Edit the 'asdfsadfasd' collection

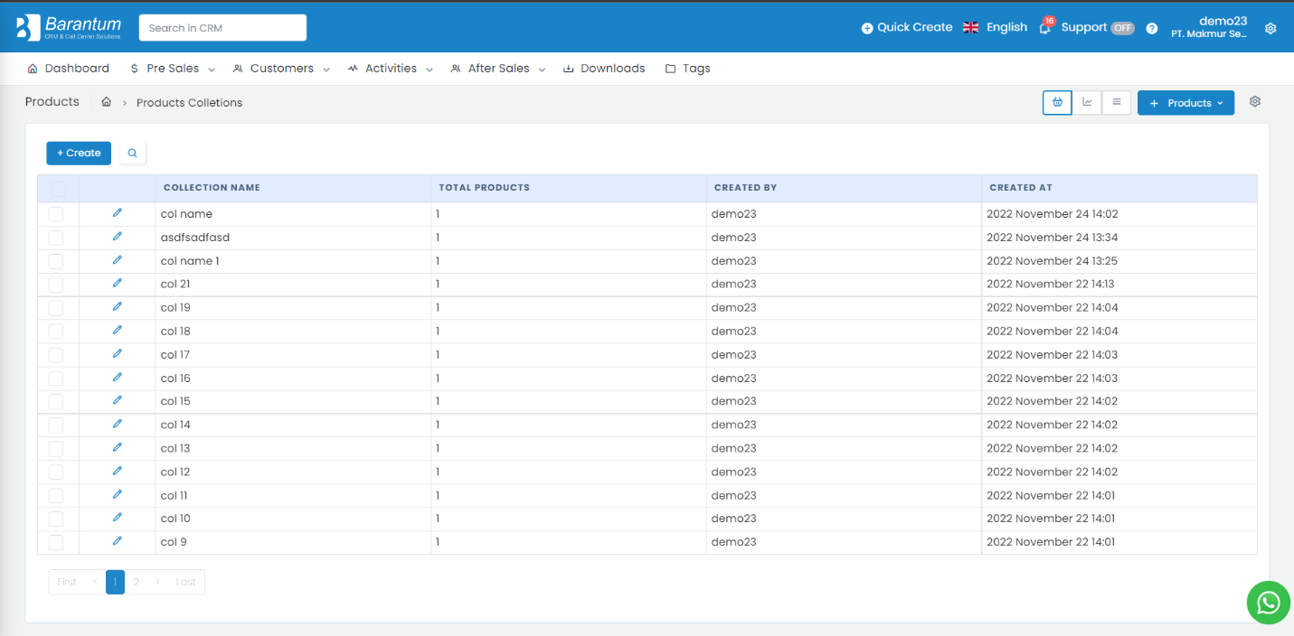[117, 237]
